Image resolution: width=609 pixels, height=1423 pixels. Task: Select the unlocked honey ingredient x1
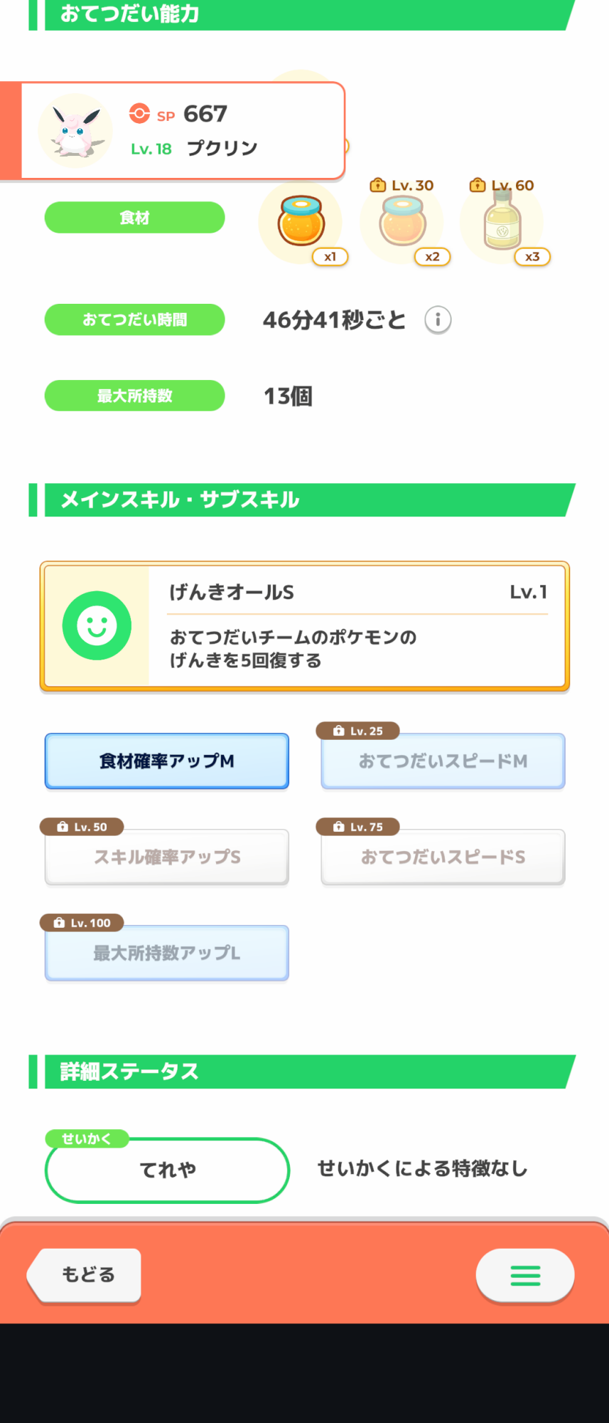(x=301, y=222)
